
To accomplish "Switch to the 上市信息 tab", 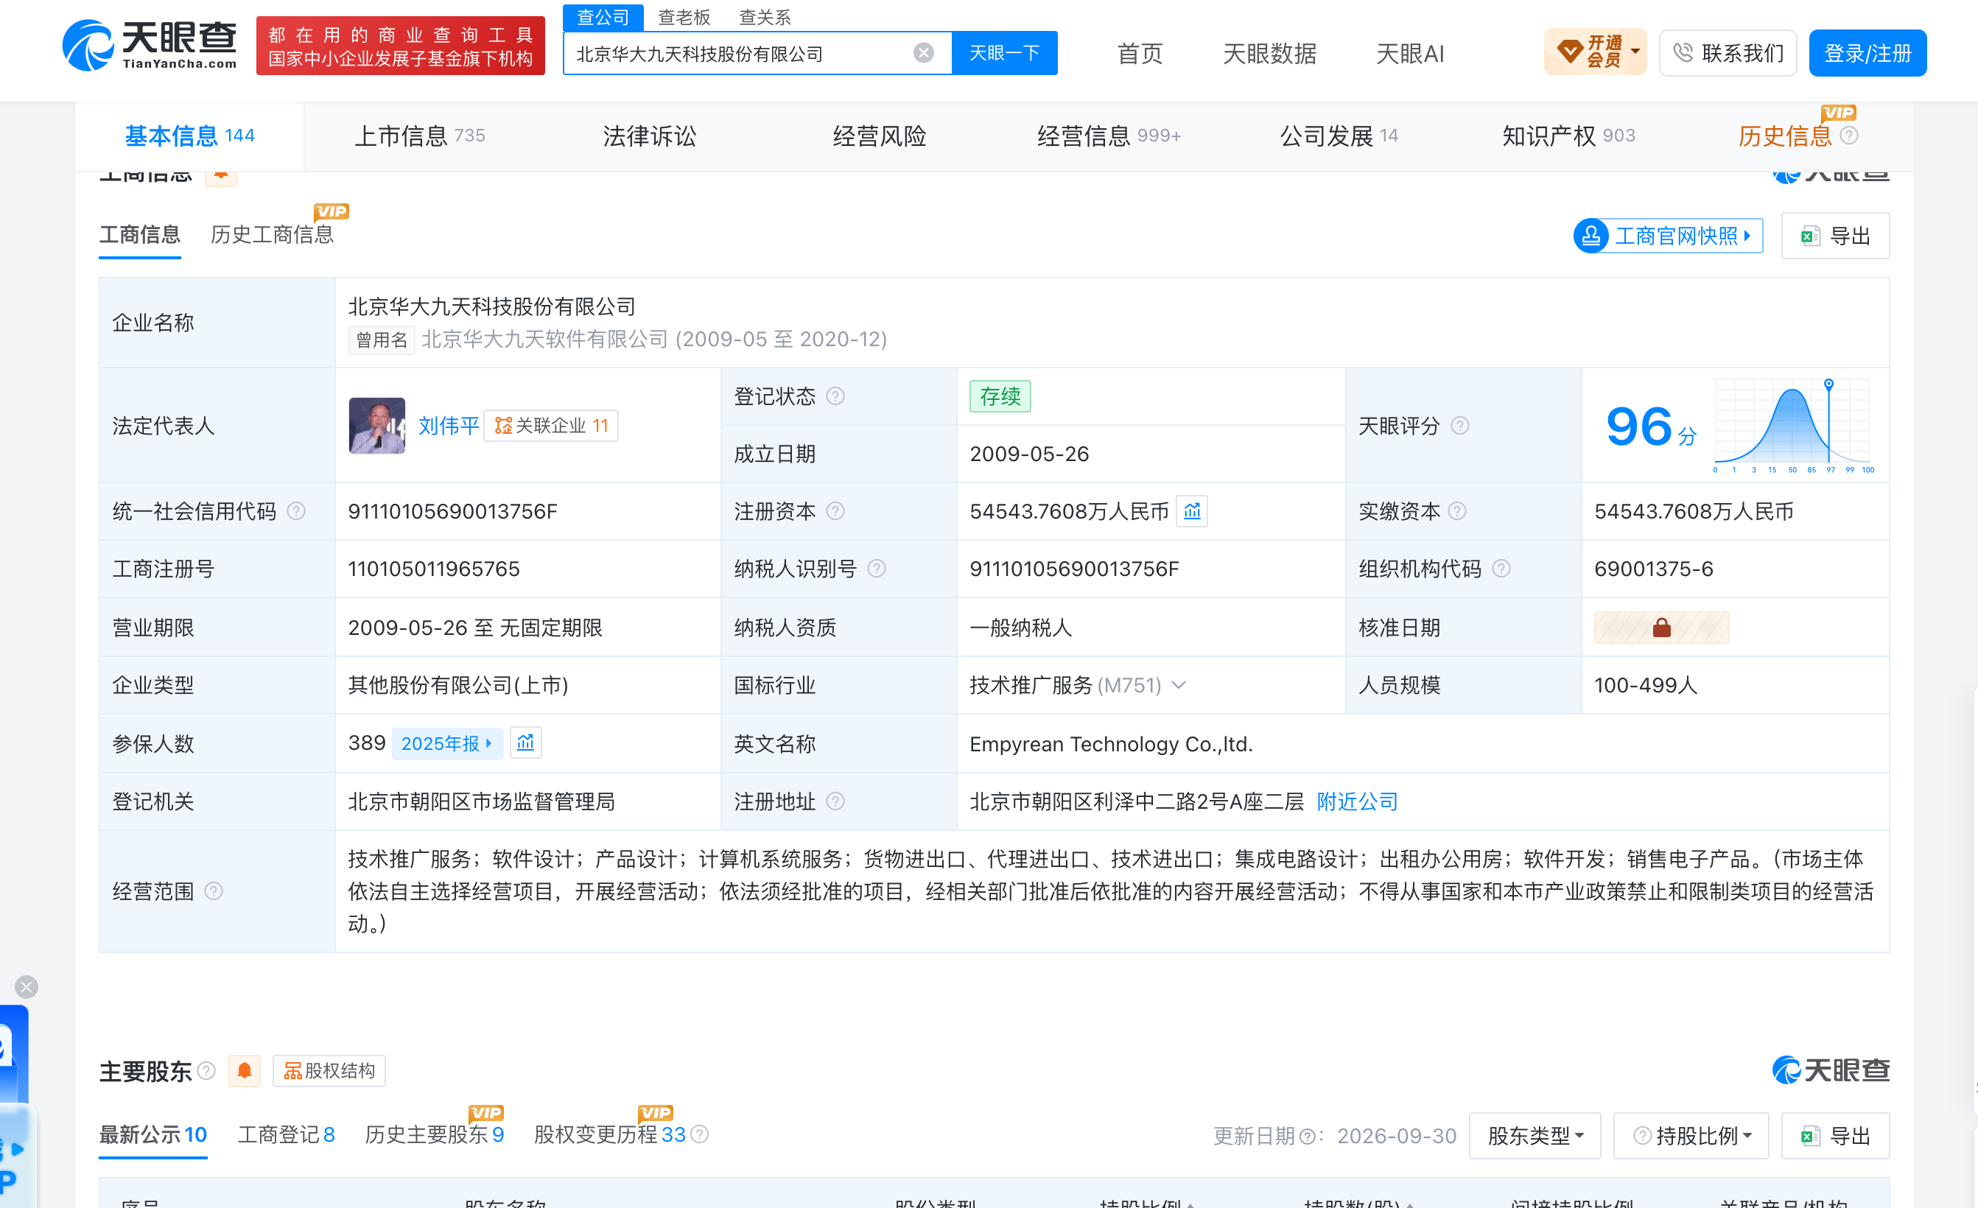I will pyautogui.click(x=419, y=136).
